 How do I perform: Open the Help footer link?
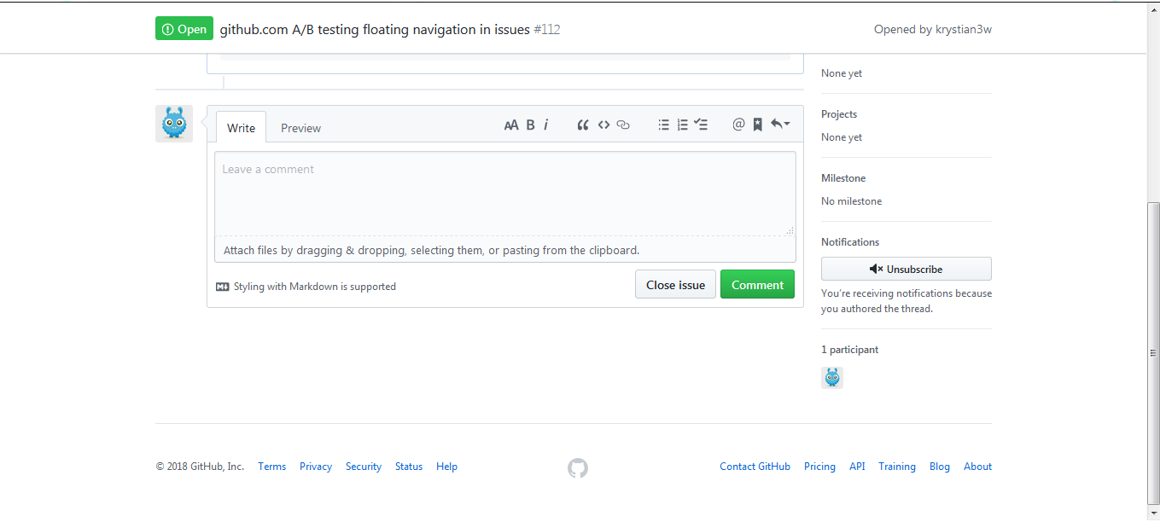(446, 467)
